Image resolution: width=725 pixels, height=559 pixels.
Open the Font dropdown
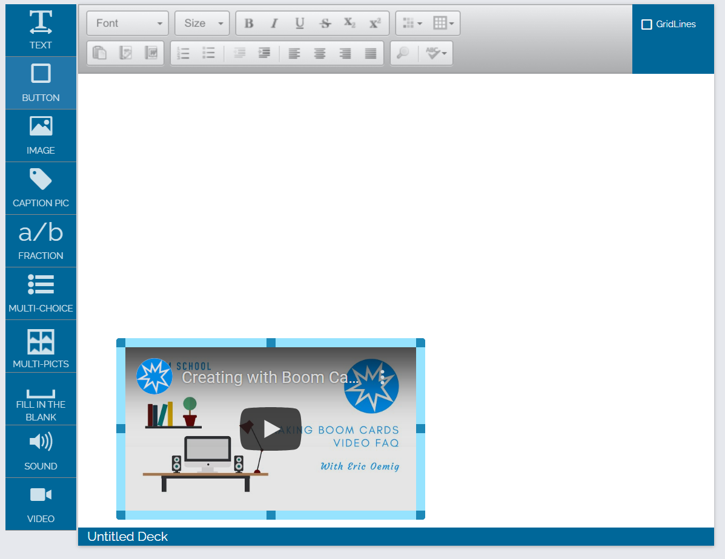[x=128, y=23]
